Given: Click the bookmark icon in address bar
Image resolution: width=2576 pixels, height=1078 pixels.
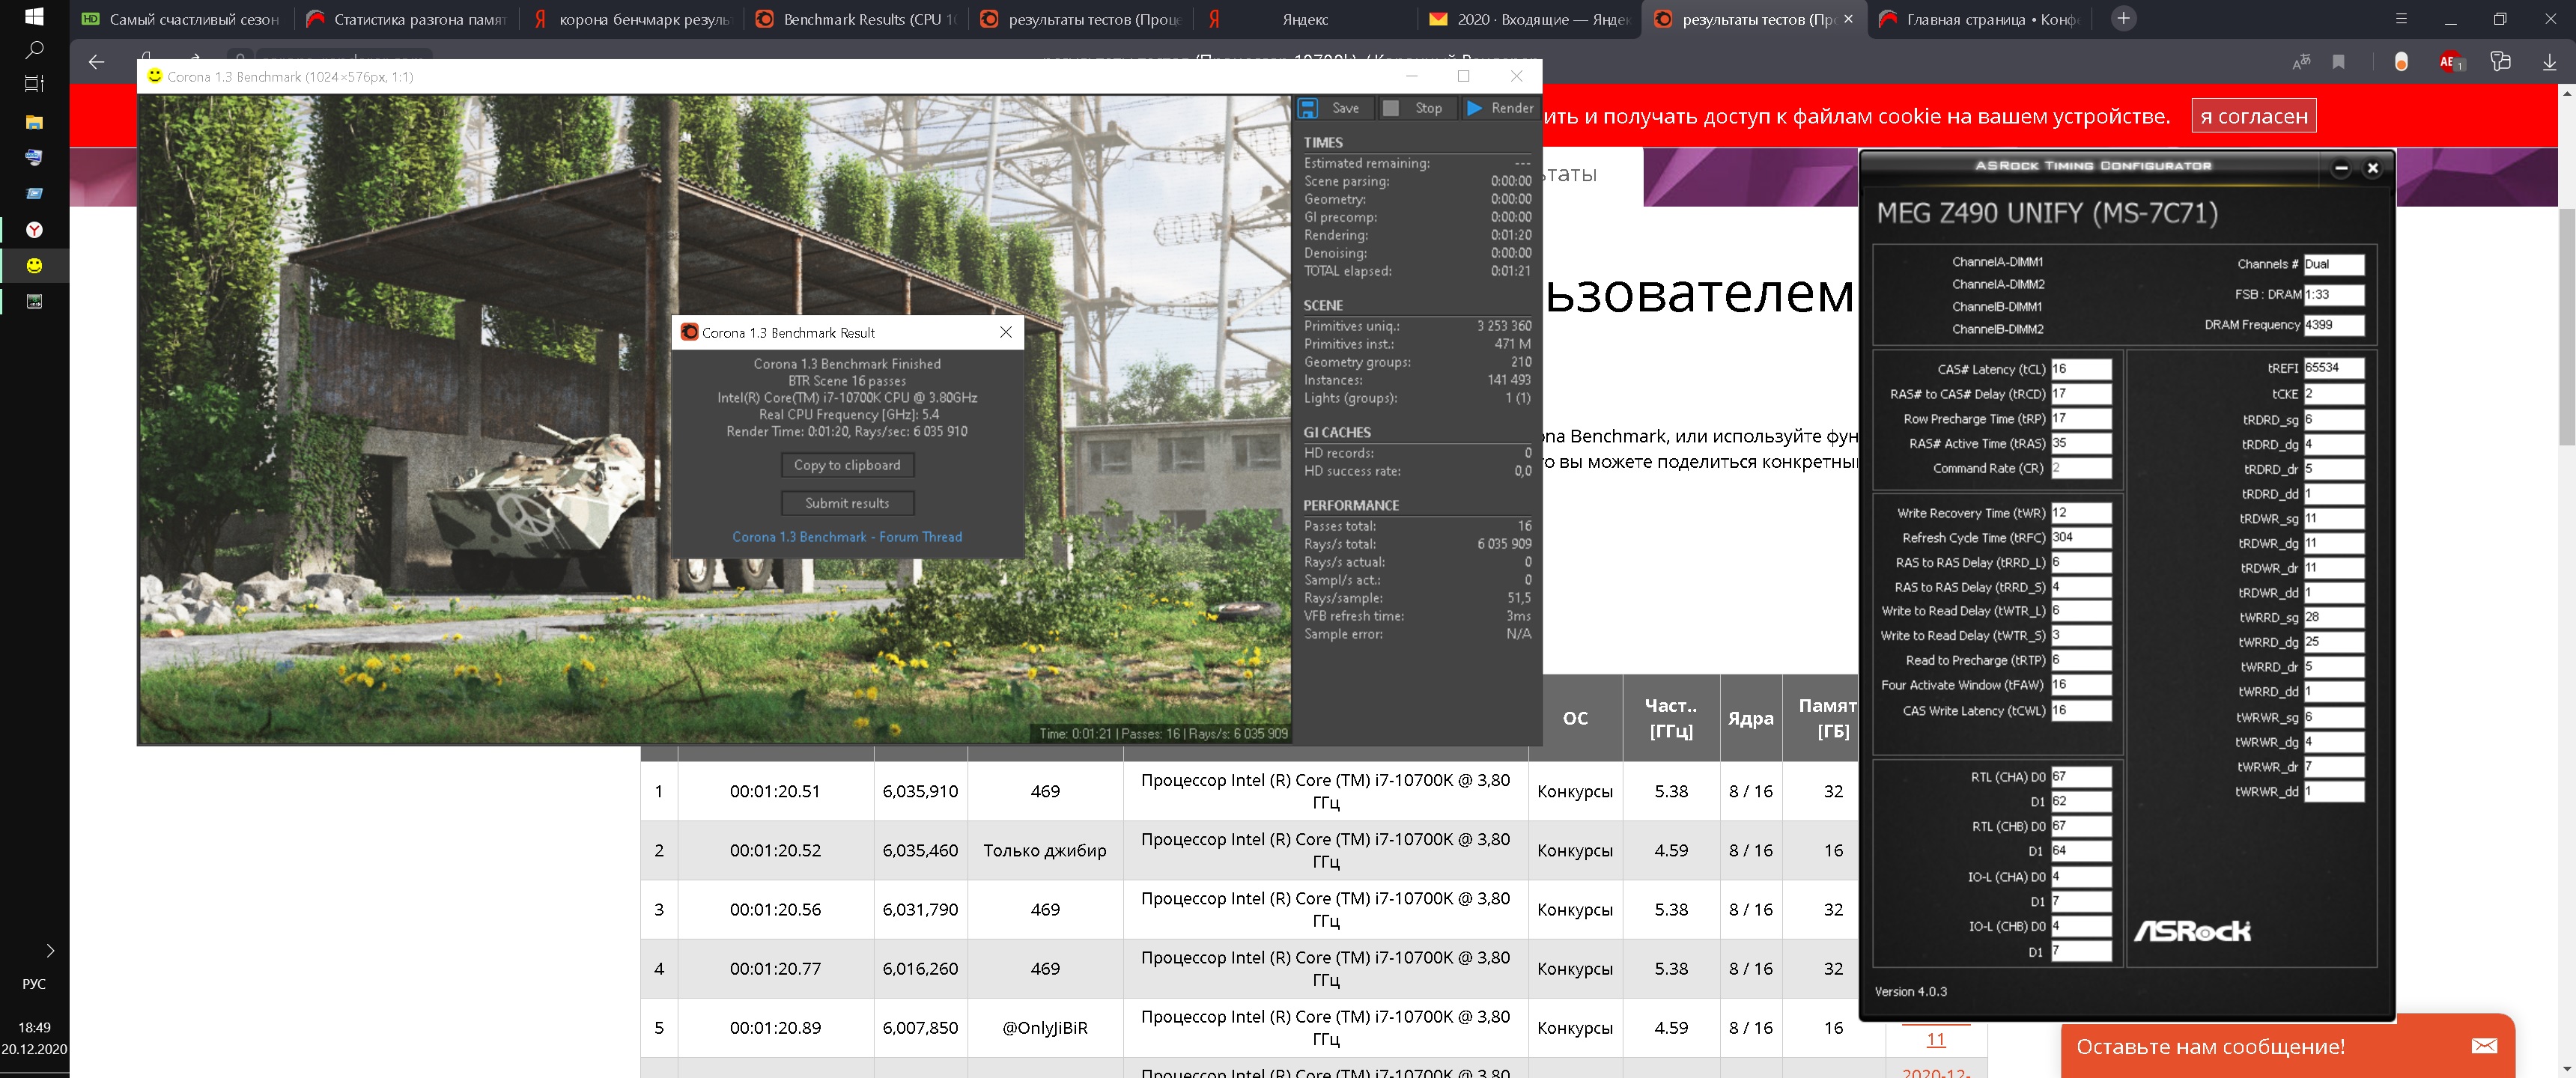Looking at the screenshot, I should pos(2338,62).
